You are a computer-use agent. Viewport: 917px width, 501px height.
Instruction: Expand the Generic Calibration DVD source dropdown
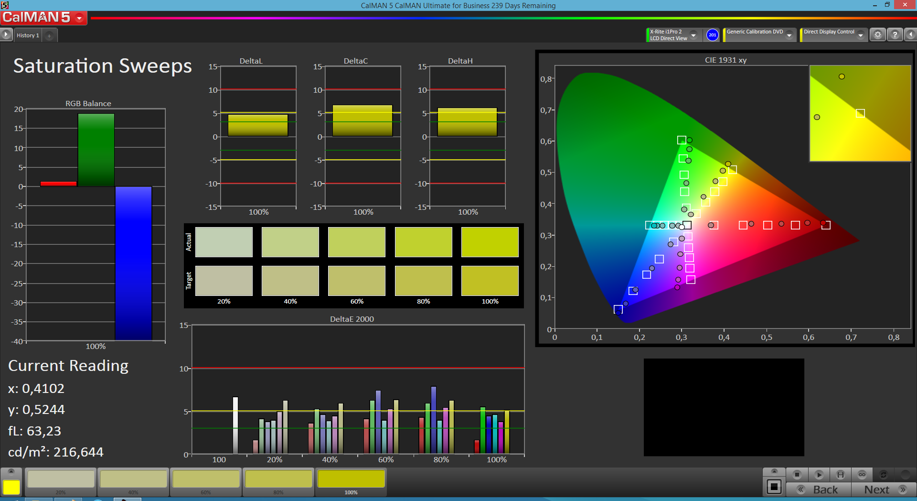[x=789, y=35]
